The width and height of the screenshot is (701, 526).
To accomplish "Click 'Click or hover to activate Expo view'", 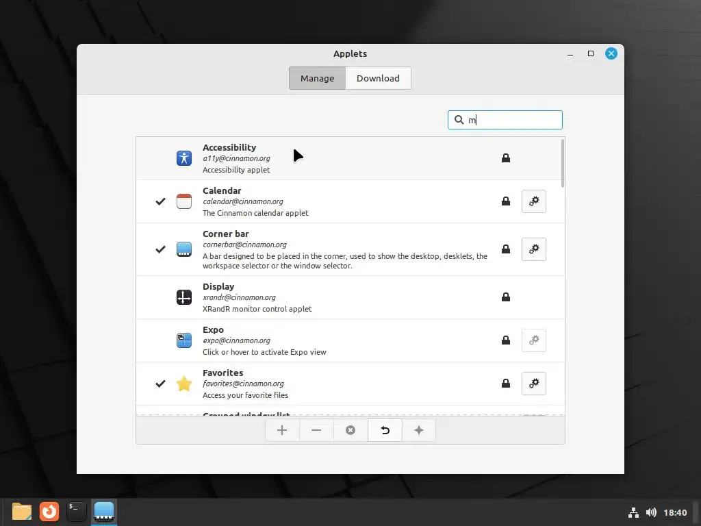I will click(x=264, y=352).
